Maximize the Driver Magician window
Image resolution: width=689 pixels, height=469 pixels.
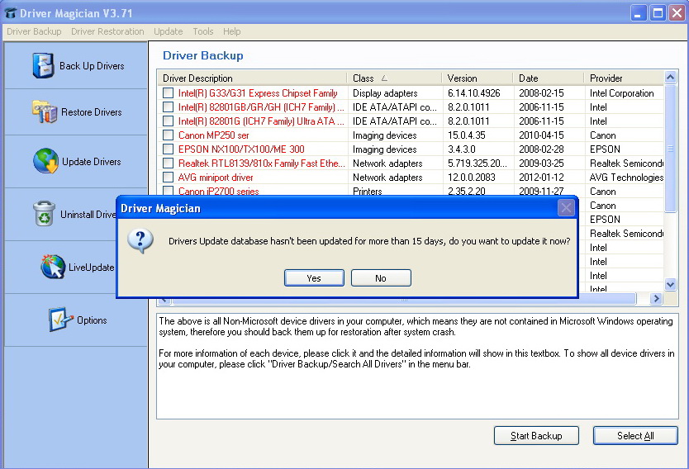tap(658, 13)
